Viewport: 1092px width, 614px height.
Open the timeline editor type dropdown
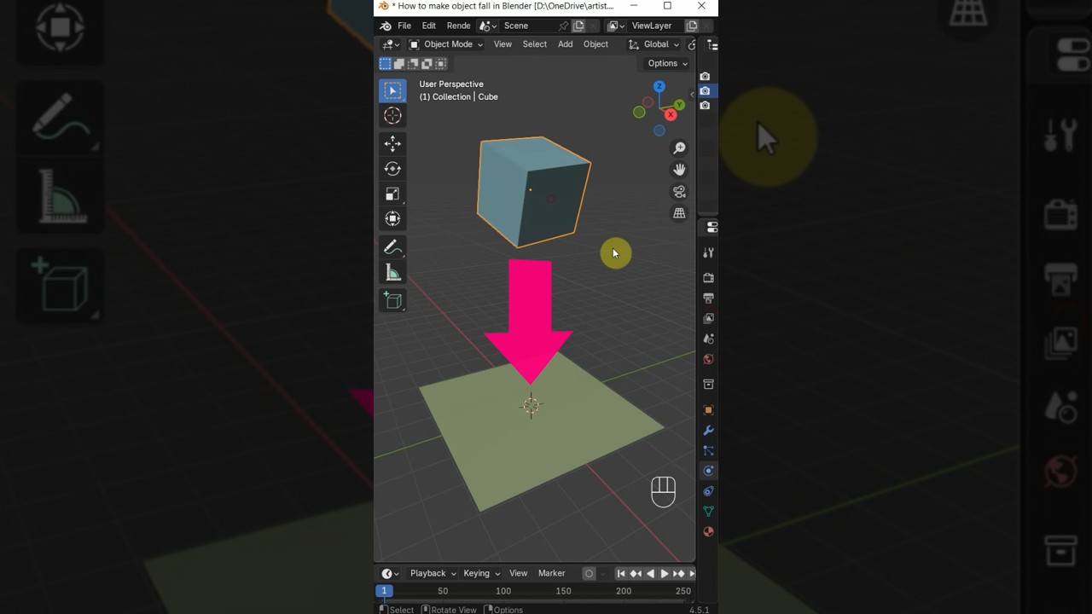pyautogui.click(x=391, y=574)
